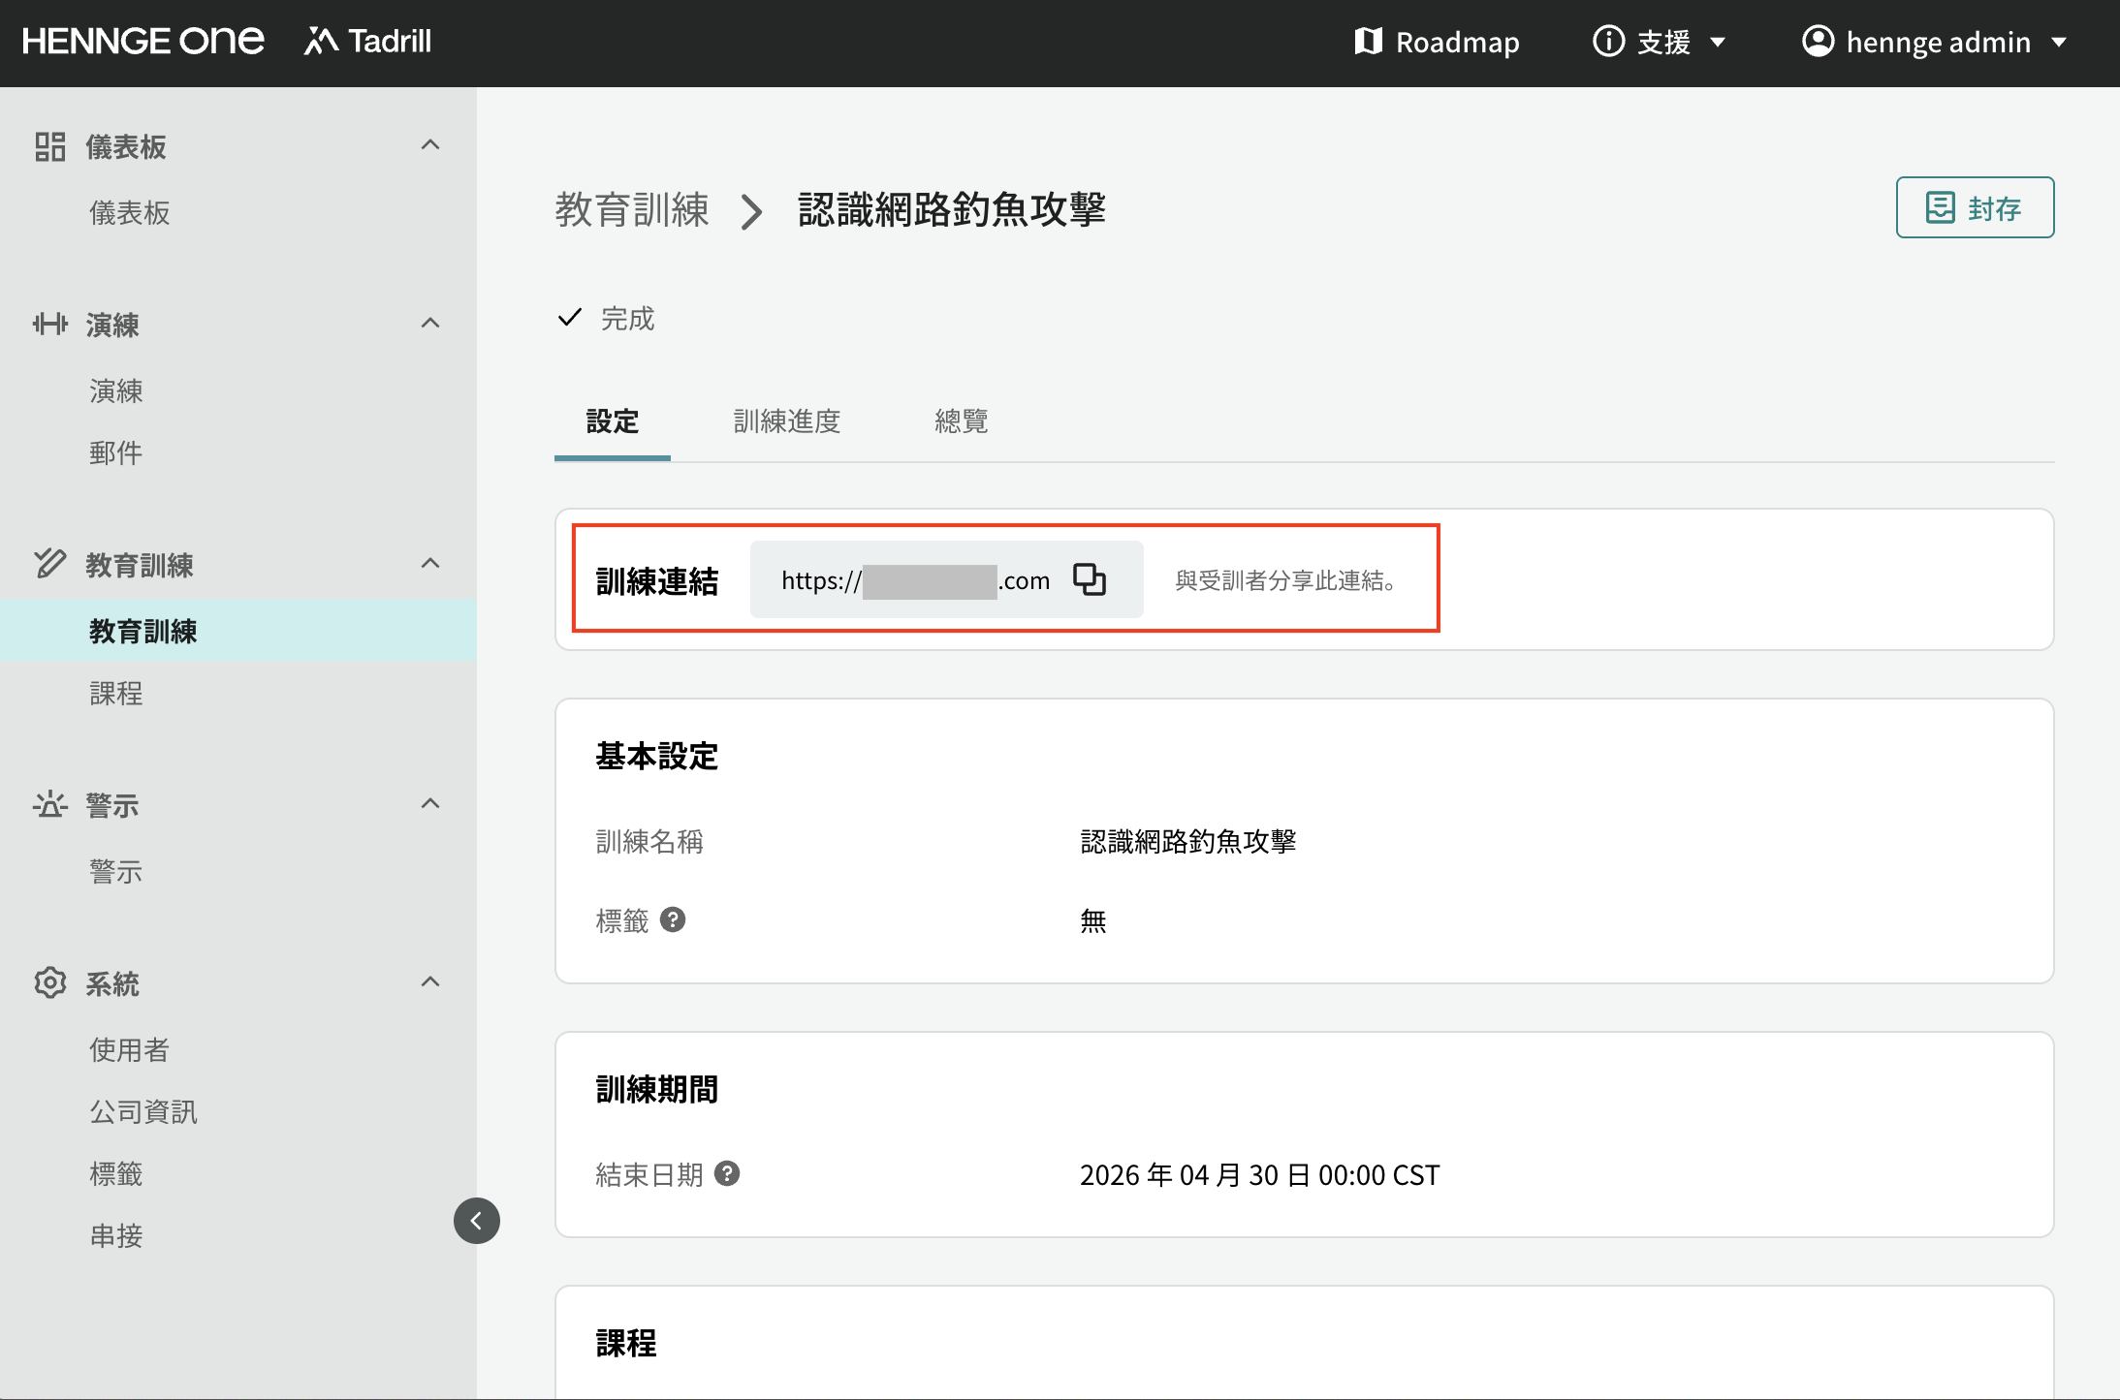The image size is (2120, 1400).
Task: Click the Roadmap map icon
Action: click(x=1368, y=42)
